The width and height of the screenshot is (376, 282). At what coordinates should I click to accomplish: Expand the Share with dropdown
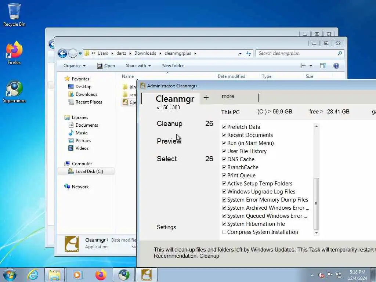138,66
